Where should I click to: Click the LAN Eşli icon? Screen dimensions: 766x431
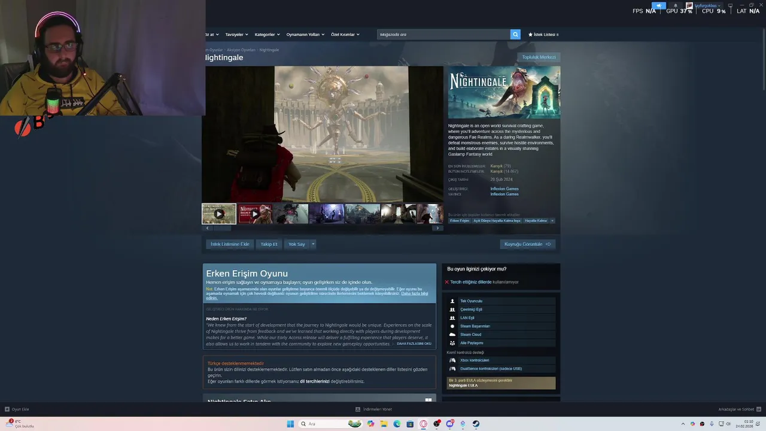coord(452,318)
